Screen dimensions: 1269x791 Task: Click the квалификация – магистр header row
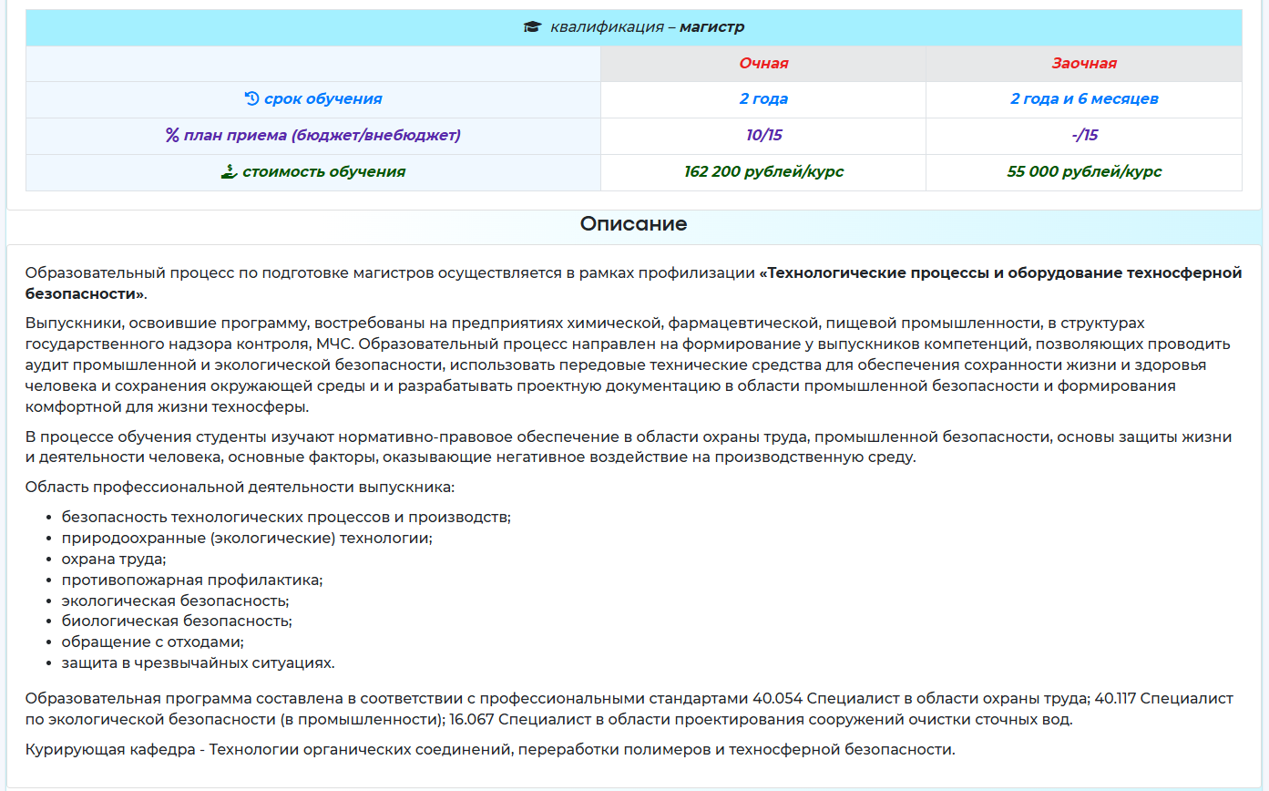(x=646, y=27)
